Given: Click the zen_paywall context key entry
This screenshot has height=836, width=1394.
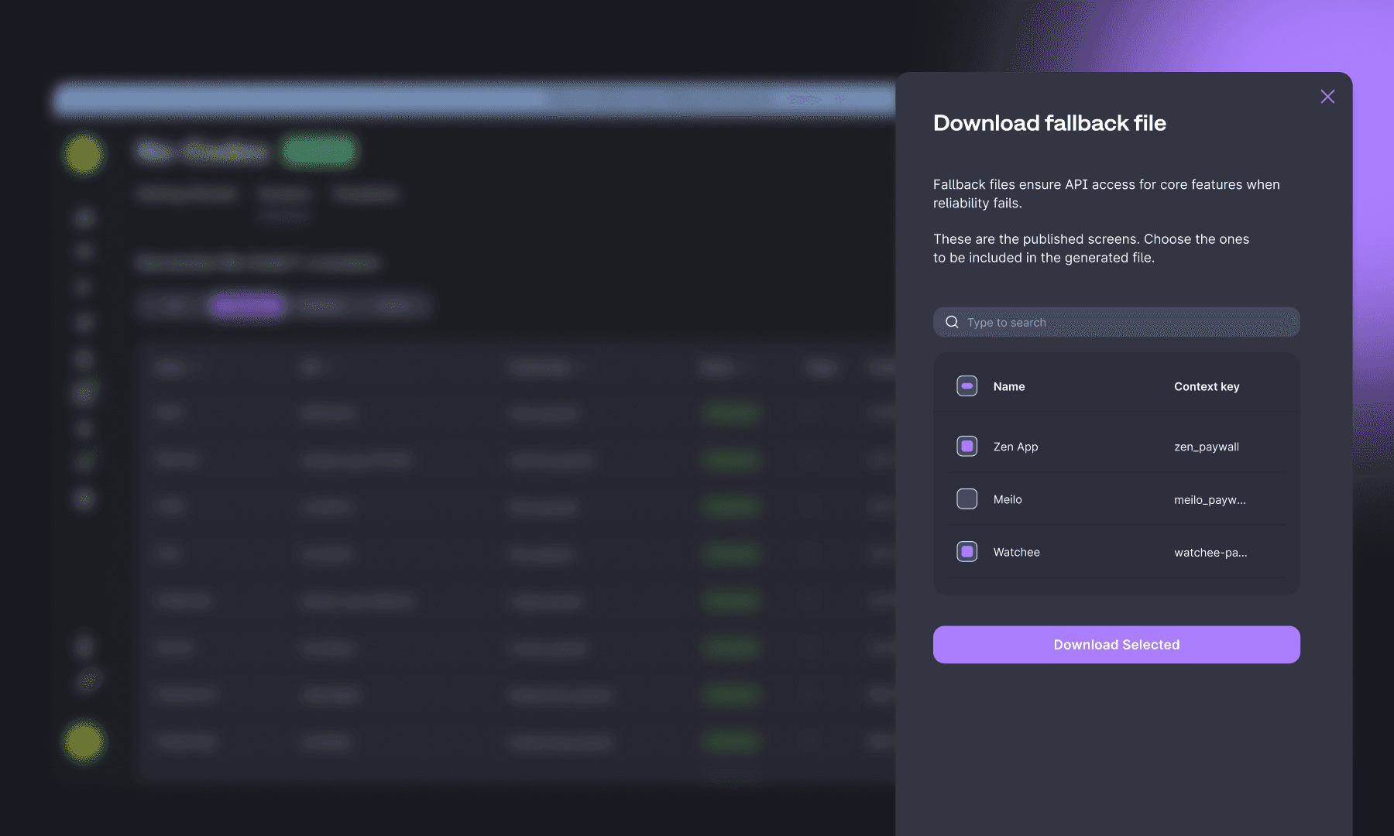Looking at the screenshot, I should coord(1206,446).
